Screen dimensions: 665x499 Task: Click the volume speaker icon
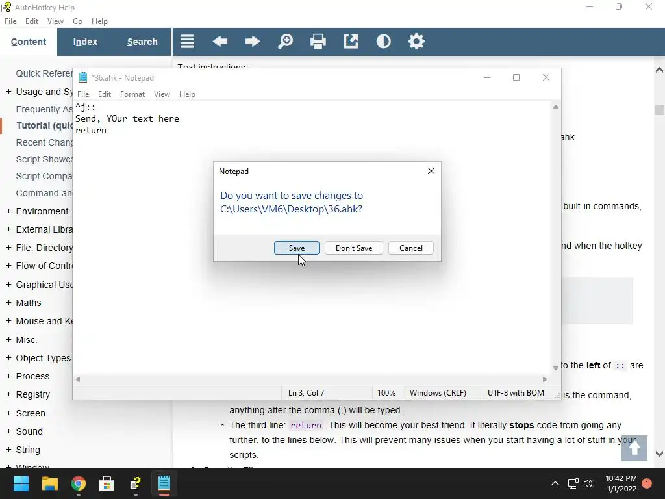pyautogui.click(x=588, y=483)
